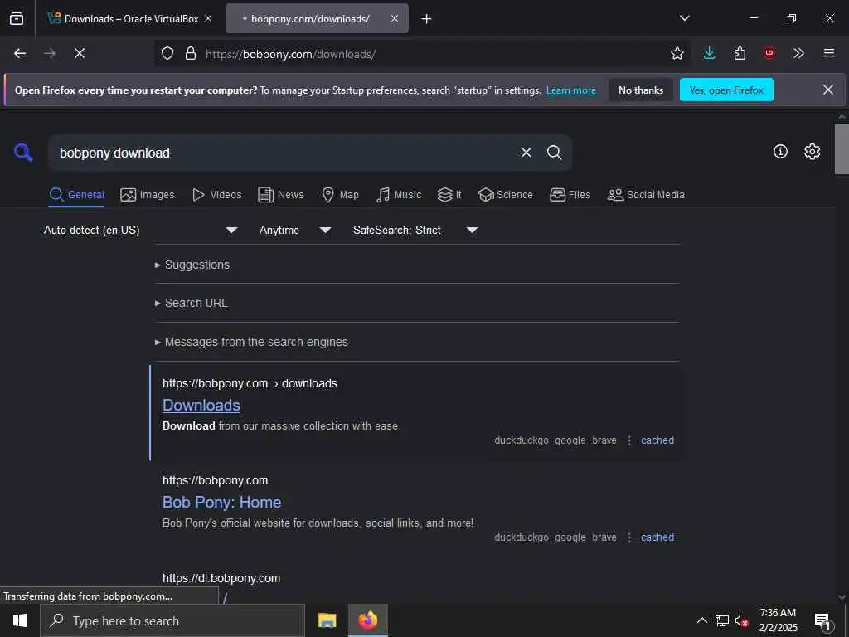Viewport: 849px width, 637px height.
Task: Open cached link for Downloads result
Action: (657, 440)
